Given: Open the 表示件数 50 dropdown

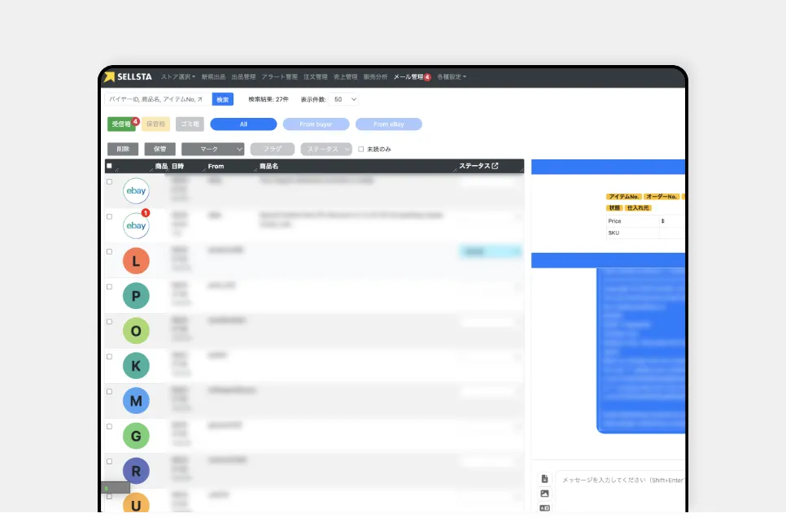Looking at the screenshot, I should coord(345,99).
